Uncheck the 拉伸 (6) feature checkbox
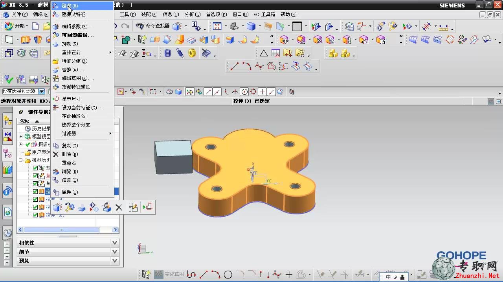The height and width of the screenshot is (282, 503). (35, 215)
